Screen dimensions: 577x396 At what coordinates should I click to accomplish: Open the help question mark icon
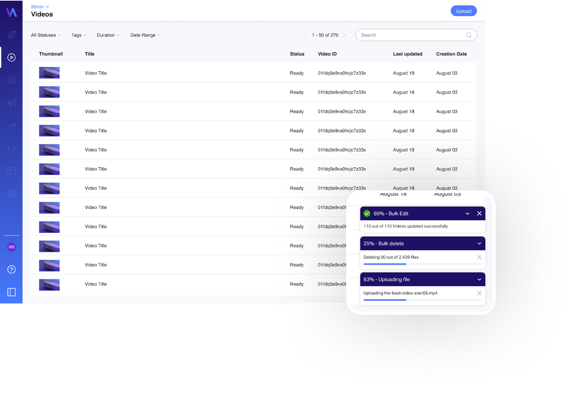pyautogui.click(x=12, y=270)
